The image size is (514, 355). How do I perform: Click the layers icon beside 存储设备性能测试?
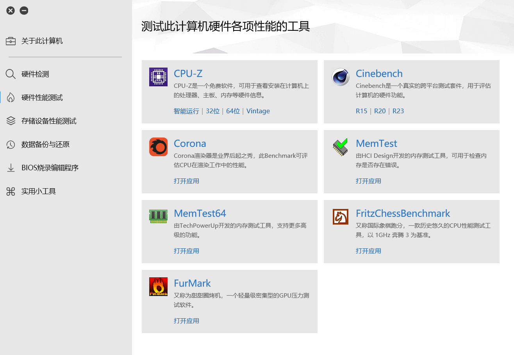coord(11,121)
